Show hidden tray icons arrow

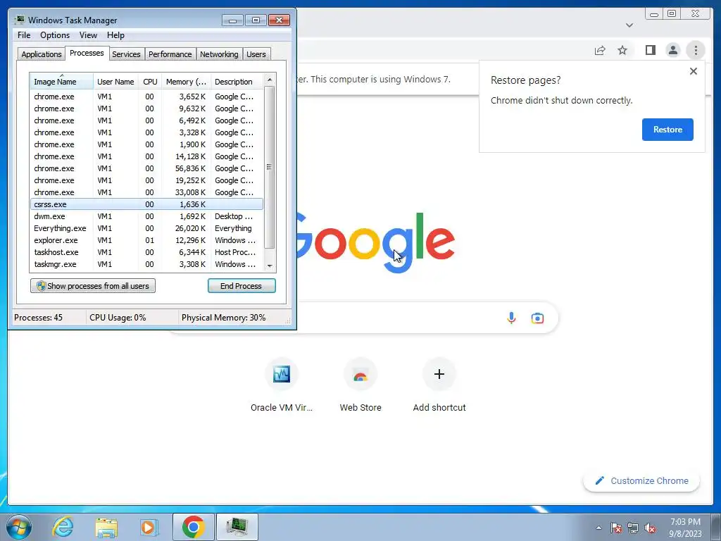coord(598,528)
